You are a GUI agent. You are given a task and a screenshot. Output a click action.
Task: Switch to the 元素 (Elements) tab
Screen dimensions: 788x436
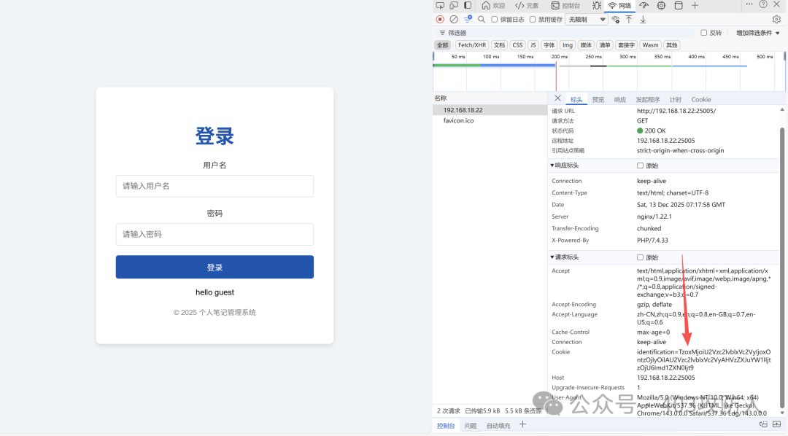click(526, 6)
